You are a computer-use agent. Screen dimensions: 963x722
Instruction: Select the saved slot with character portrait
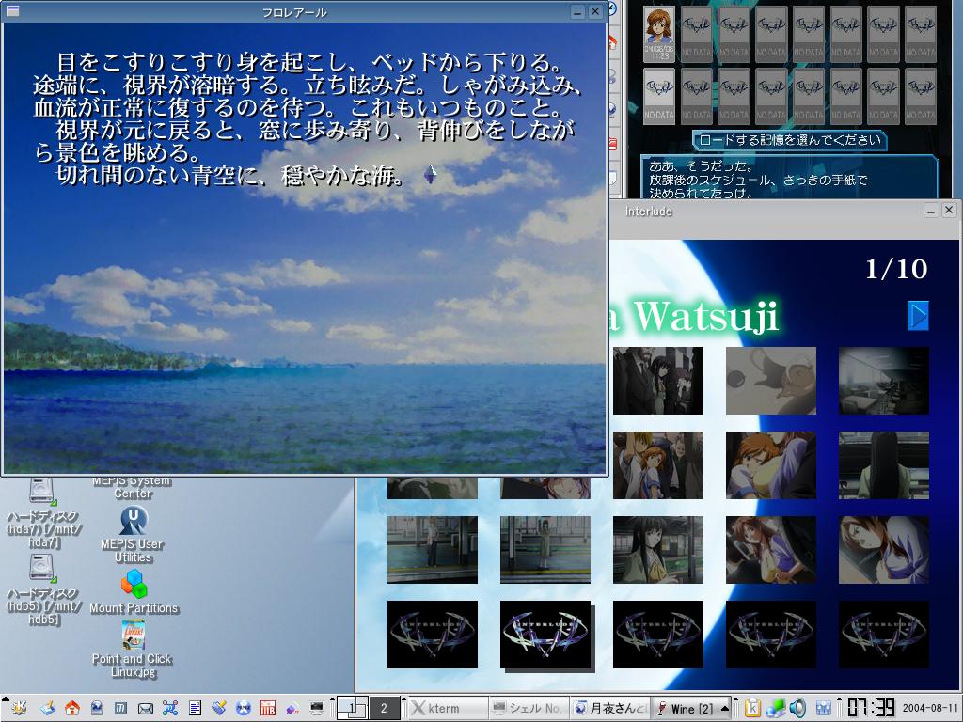tap(659, 35)
